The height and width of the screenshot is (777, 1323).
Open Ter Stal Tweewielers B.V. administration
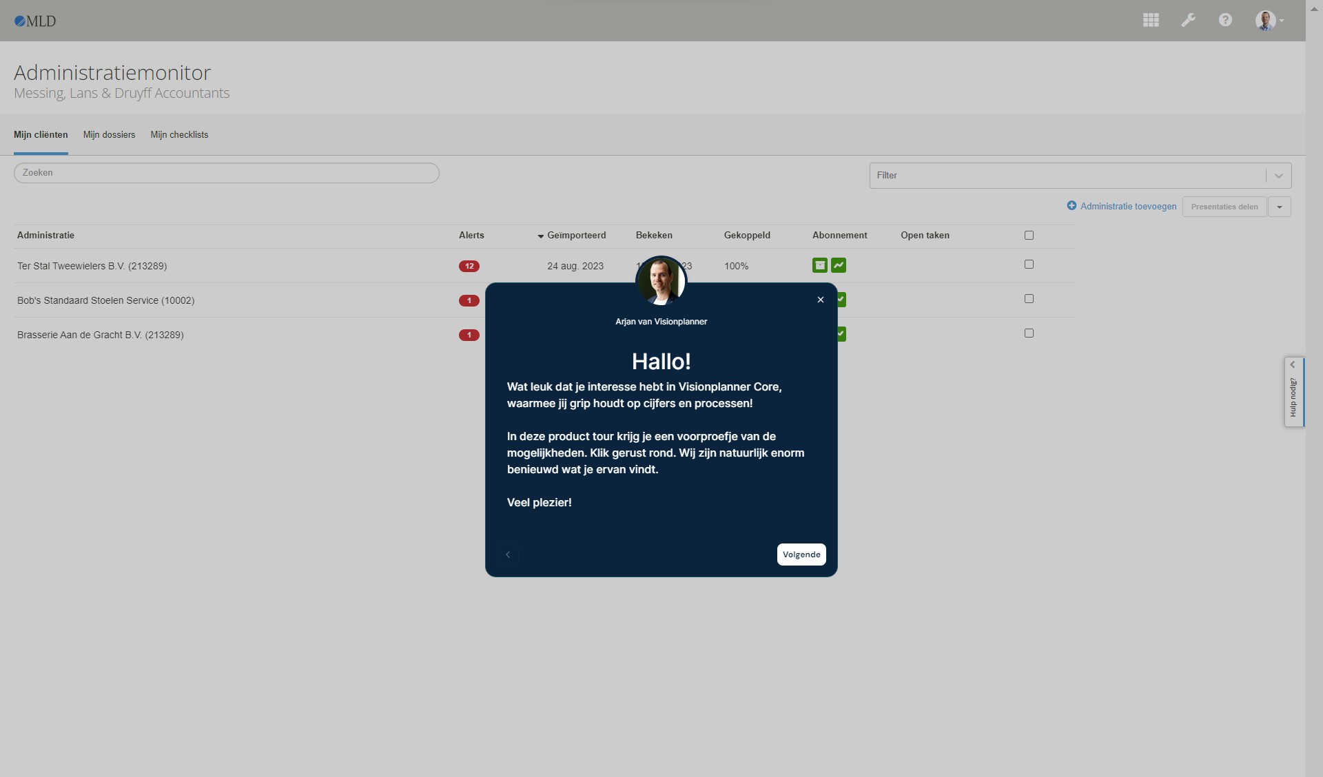(92, 266)
